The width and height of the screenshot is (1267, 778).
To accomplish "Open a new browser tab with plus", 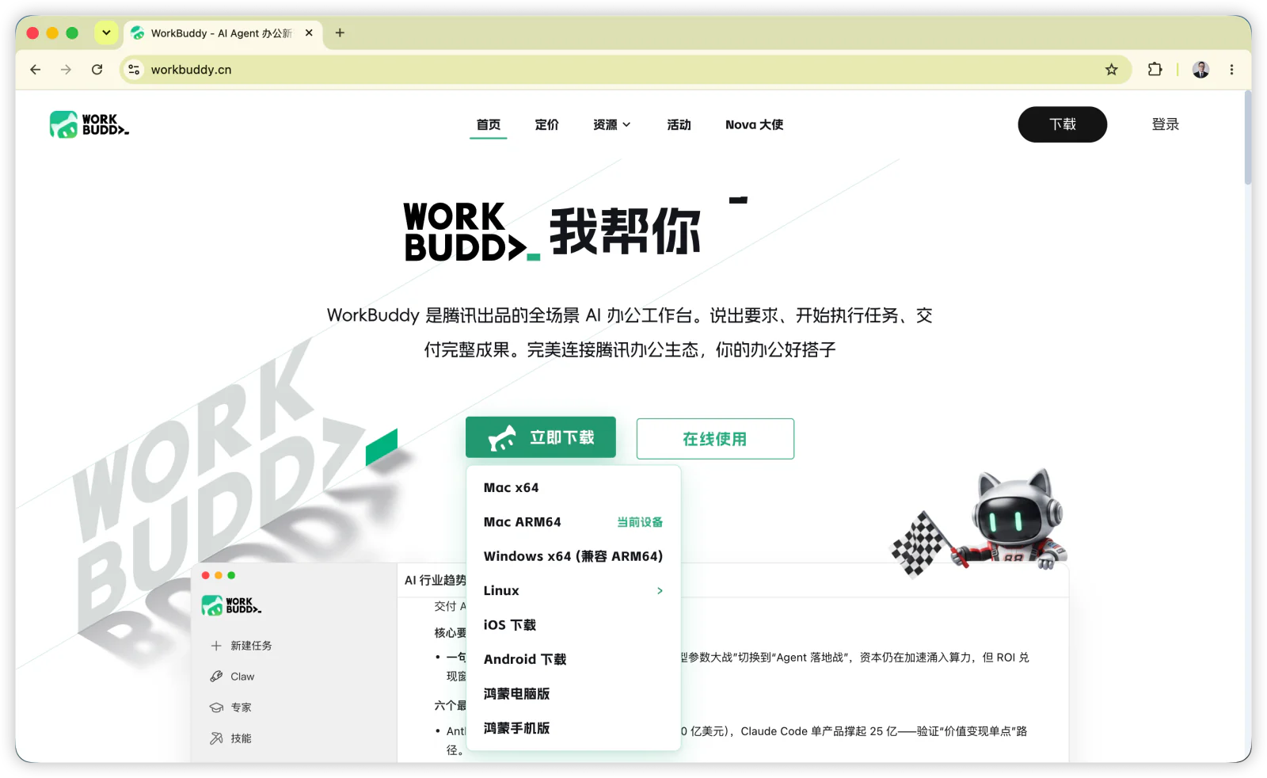I will click(x=340, y=32).
